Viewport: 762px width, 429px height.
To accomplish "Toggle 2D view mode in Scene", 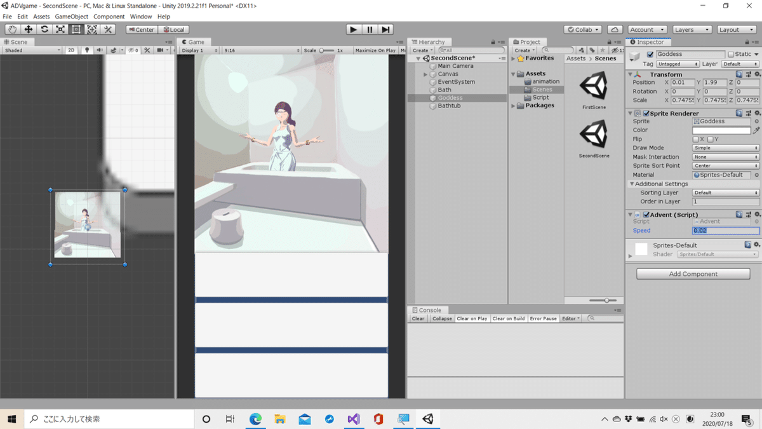I will [72, 50].
